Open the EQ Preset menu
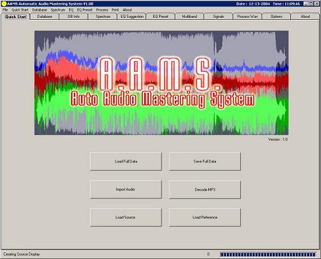321x259 pixels. [84, 10]
